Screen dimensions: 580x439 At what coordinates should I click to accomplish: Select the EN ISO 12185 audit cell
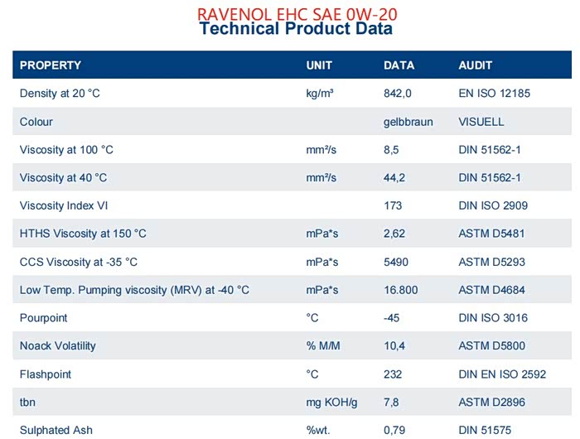click(494, 94)
